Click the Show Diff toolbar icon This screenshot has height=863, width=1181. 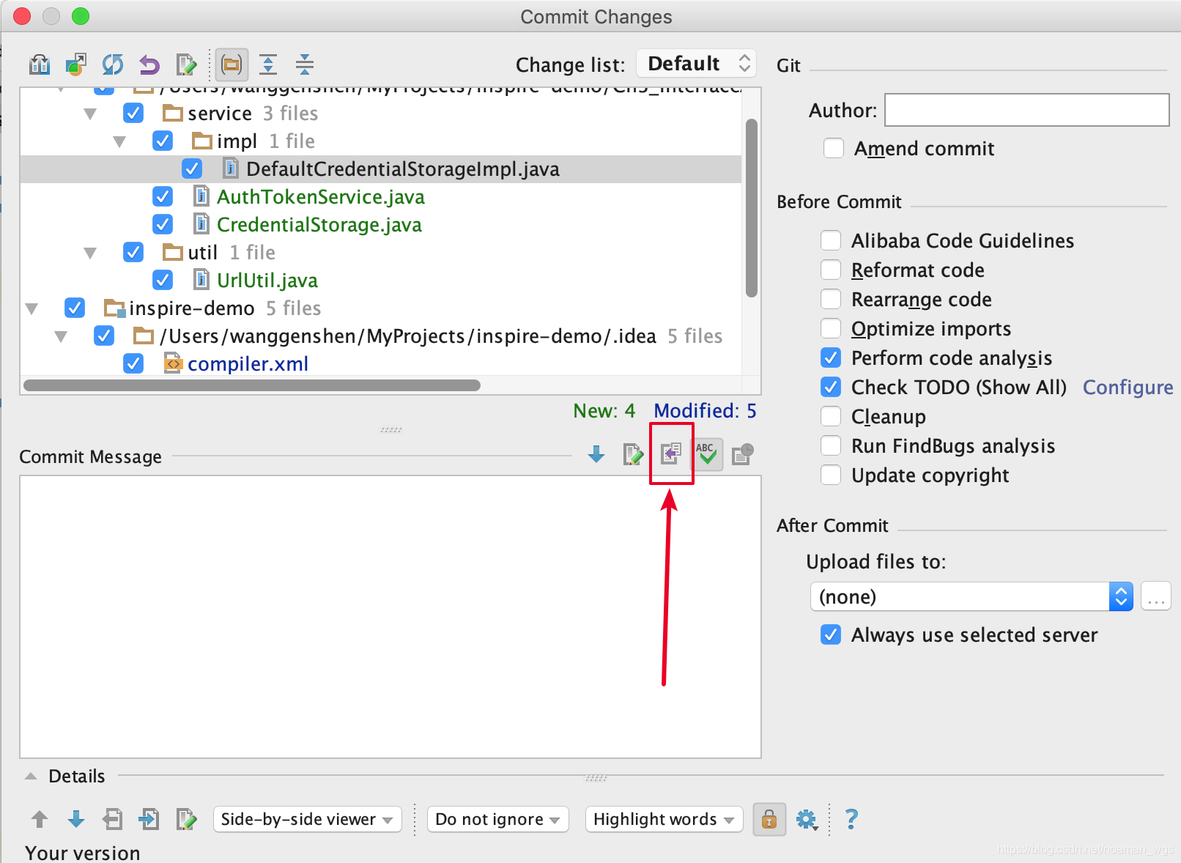click(x=40, y=64)
